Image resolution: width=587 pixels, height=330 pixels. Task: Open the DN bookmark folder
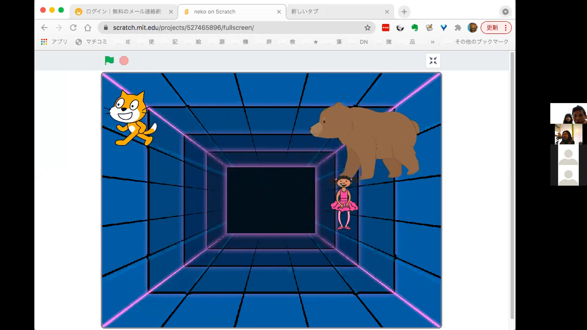tap(359, 42)
